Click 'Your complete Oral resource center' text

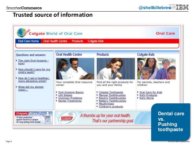(74, 84)
